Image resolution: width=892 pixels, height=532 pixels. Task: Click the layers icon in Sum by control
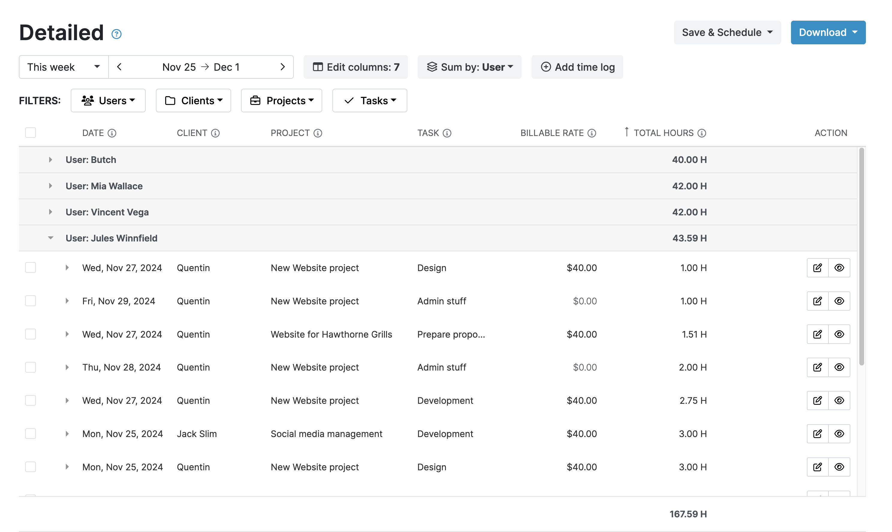(x=432, y=67)
